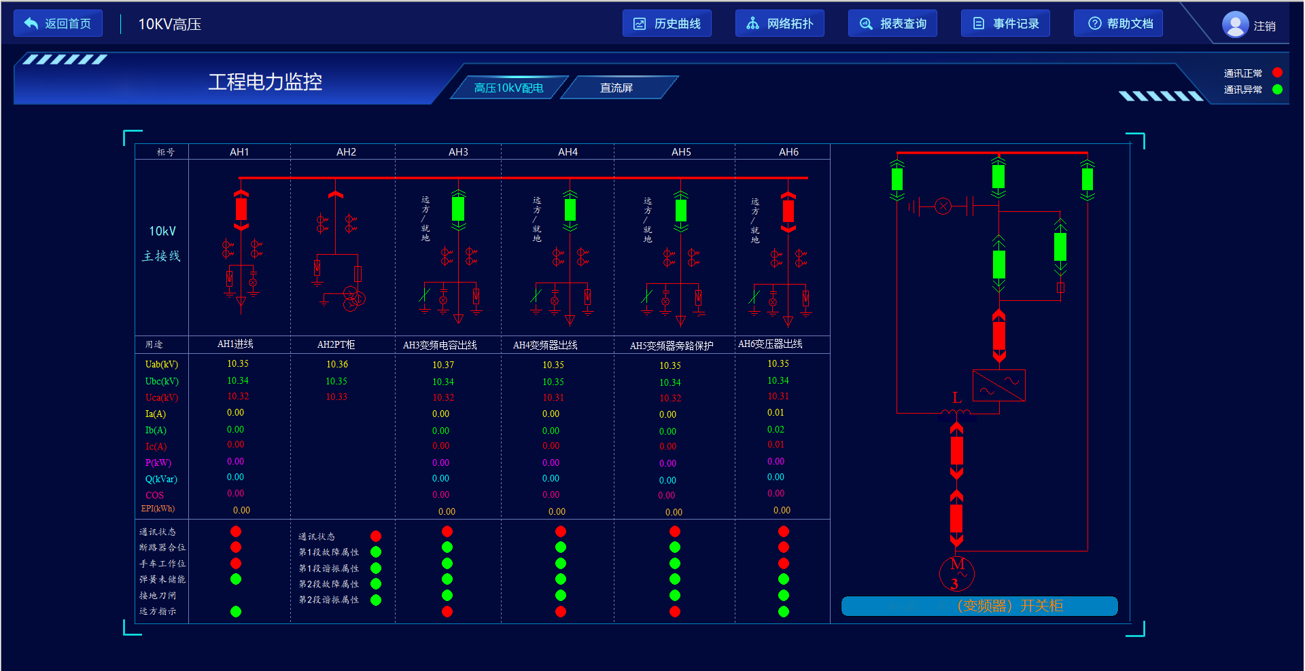Open 历史曲线 history curve page
The width and height of the screenshot is (1305, 671).
pyautogui.click(x=667, y=24)
